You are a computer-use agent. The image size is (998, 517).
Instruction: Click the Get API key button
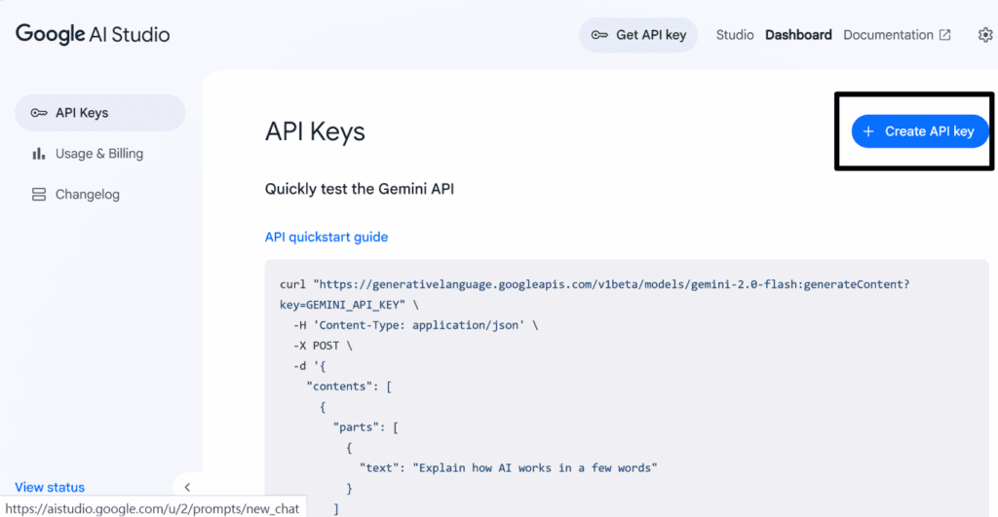click(638, 35)
